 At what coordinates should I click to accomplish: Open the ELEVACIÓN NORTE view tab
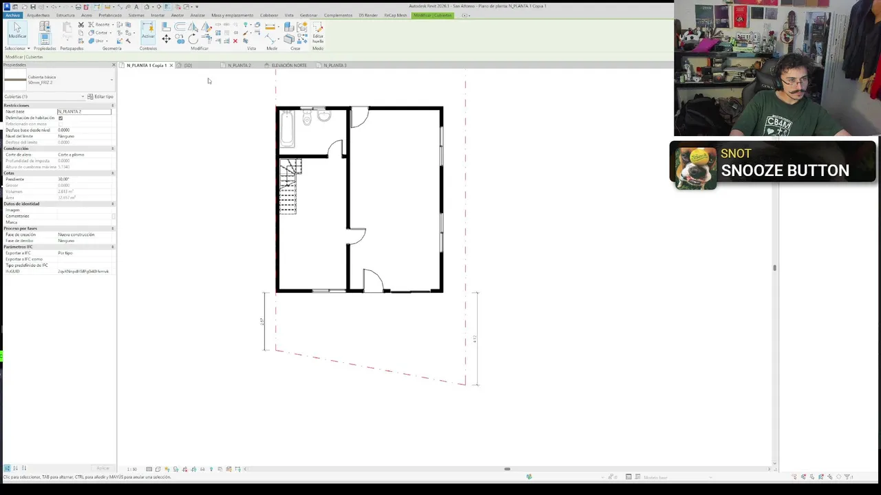(288, 65)
